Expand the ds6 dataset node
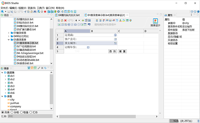 coord(5,93)
